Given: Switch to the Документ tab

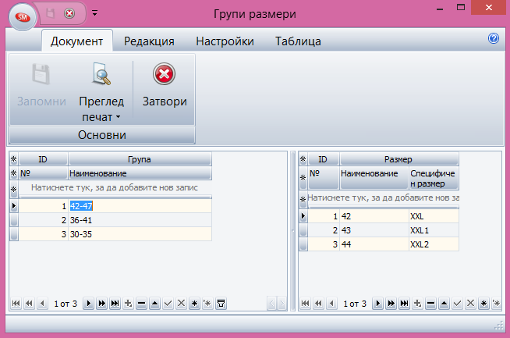Looking at the screenshot, I should pyautogui.click(x=76, y=41).
